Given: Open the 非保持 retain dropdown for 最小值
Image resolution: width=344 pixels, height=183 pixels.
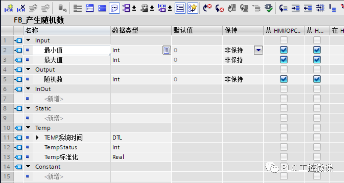Looking at the screenshot, I should pos(259,50).
